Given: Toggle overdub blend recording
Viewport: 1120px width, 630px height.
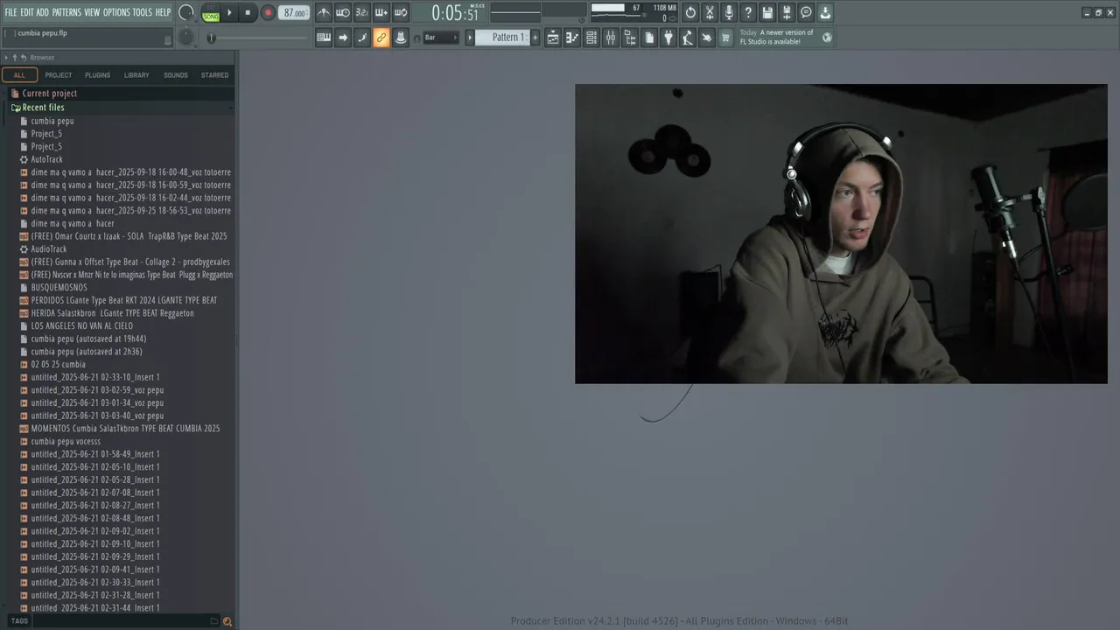Looking at the screenshot, I should 381,13.
